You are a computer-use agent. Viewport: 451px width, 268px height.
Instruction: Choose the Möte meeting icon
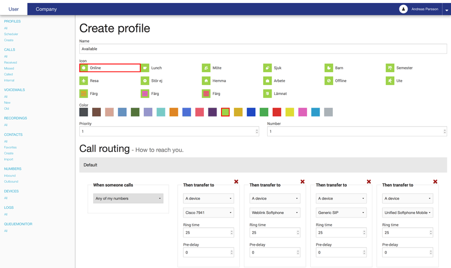click(x=206, y=68)
